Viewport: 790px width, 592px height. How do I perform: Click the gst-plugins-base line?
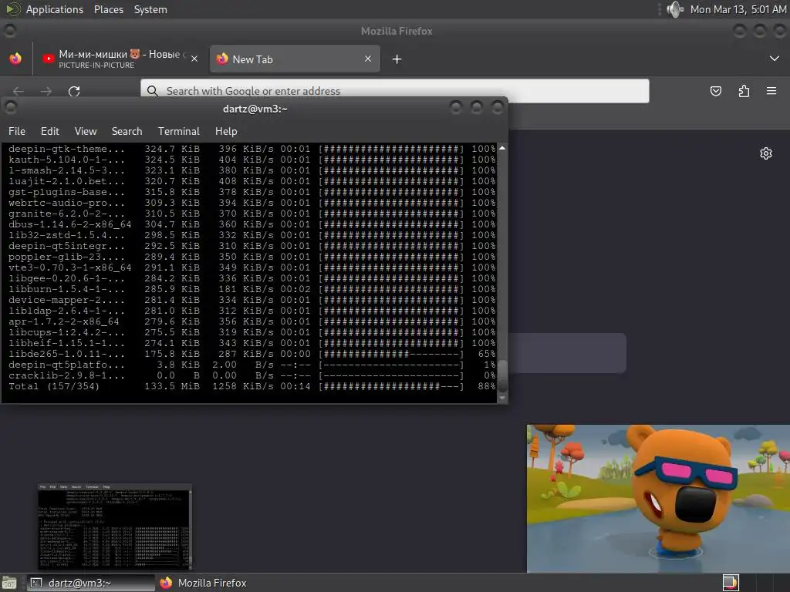point(252,192)
